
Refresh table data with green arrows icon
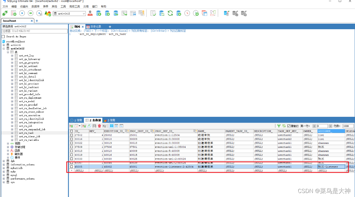tap(284, 126)
